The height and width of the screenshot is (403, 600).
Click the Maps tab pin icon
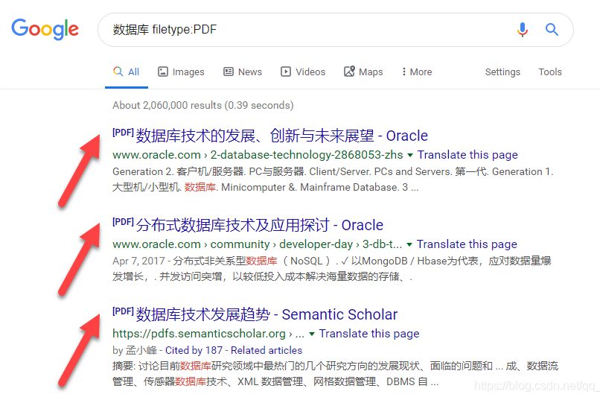[349, 72]
